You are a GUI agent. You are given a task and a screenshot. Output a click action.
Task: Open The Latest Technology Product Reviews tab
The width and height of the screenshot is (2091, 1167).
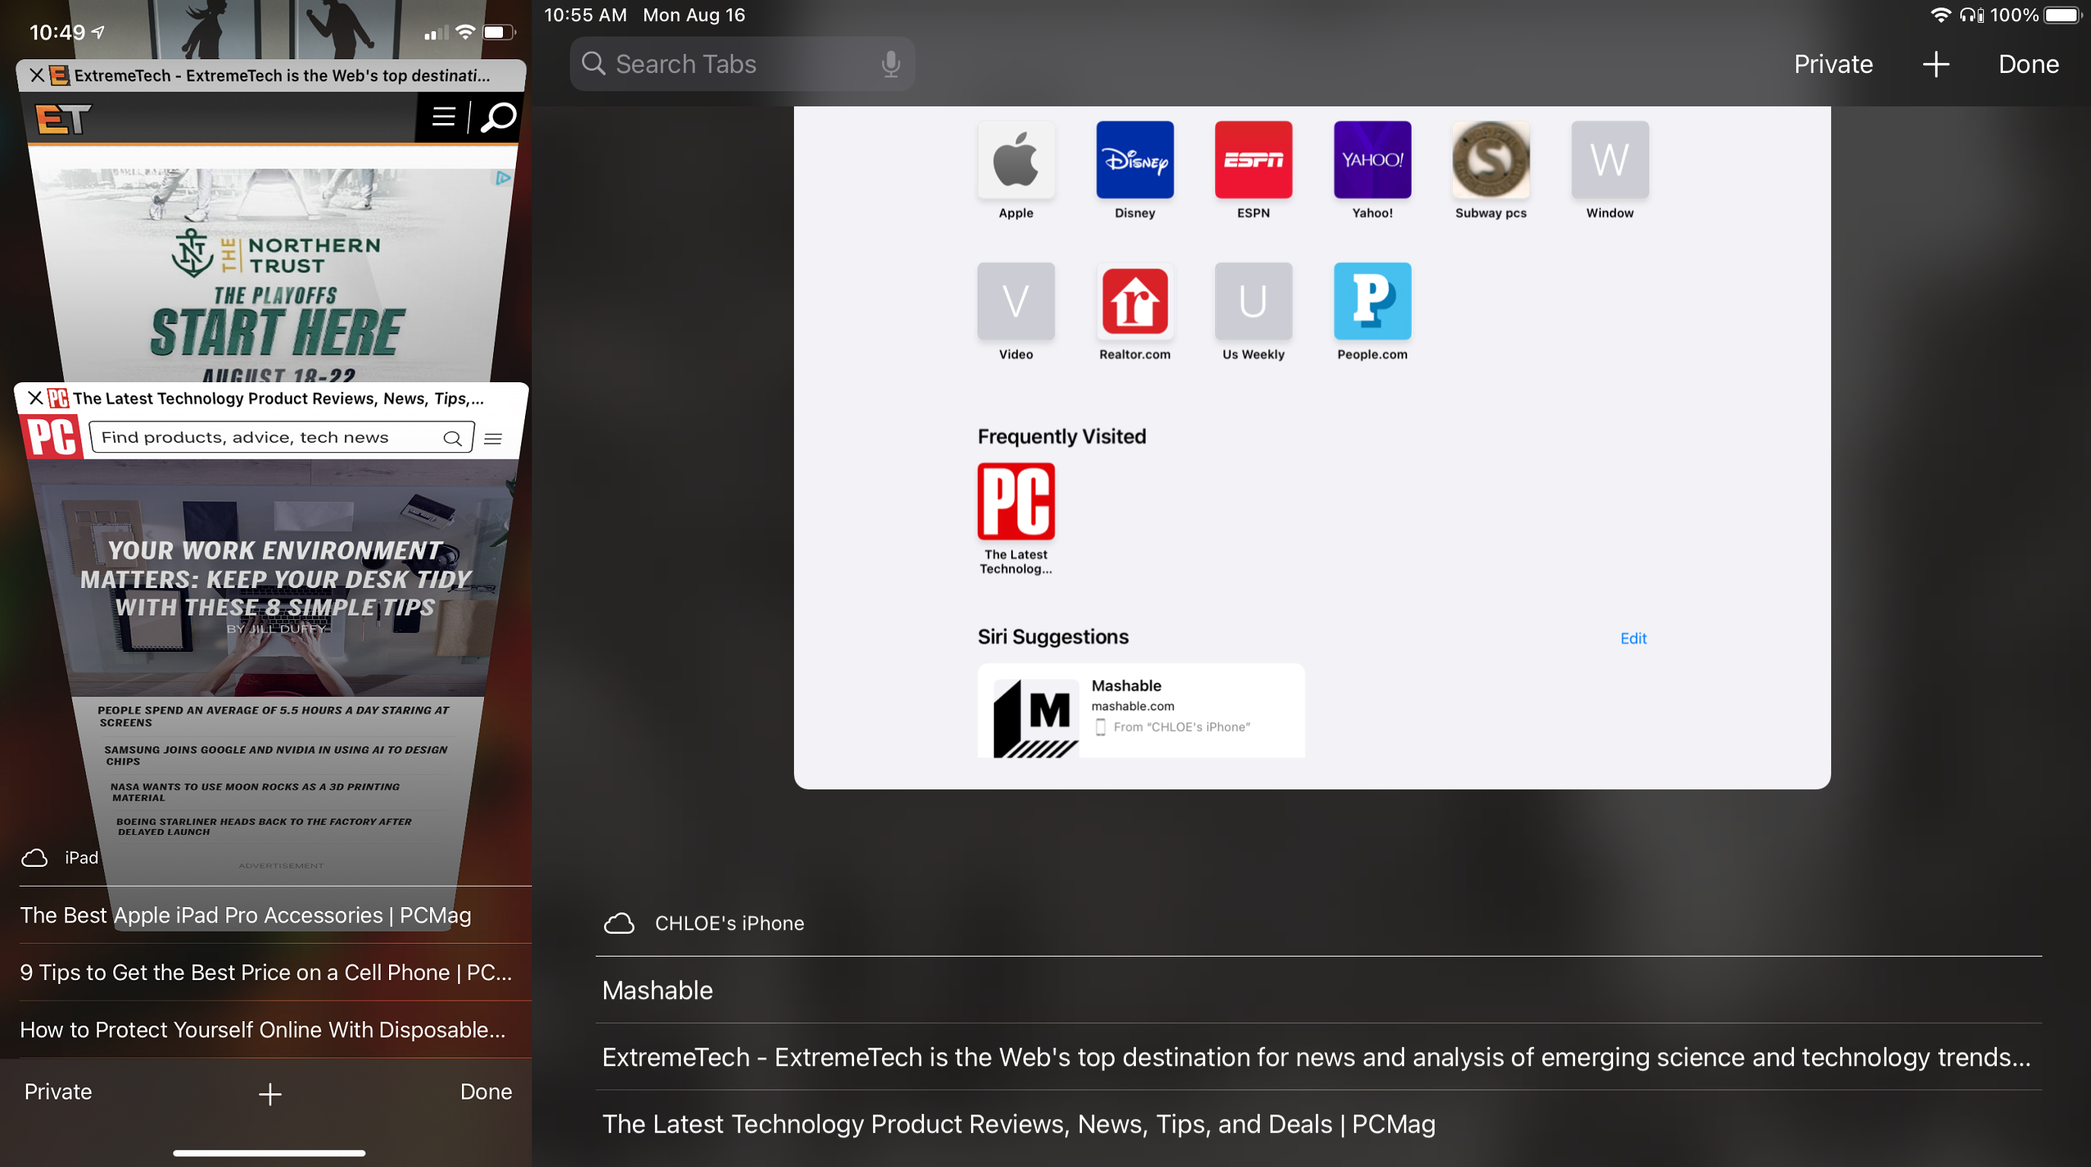(1318, 1123)
